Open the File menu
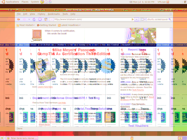This screenshot has width=187, height=140. pos(19,14)
